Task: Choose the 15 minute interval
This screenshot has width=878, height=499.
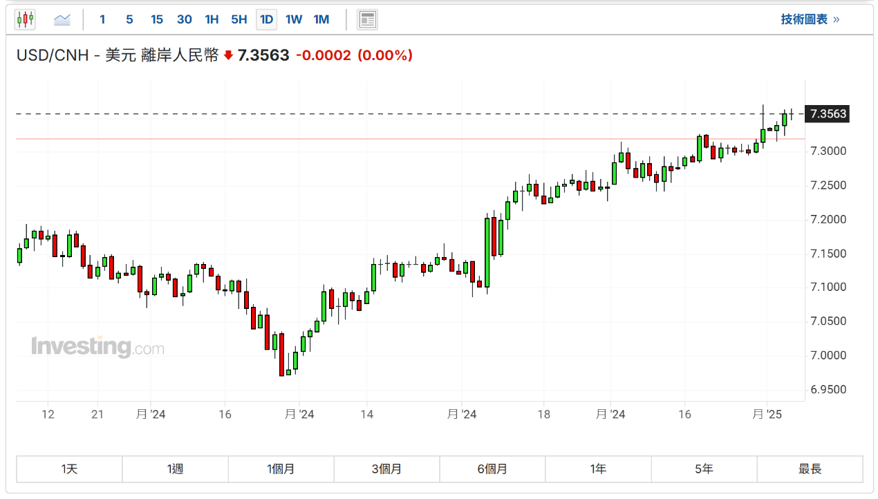Action: coord(157,19)
